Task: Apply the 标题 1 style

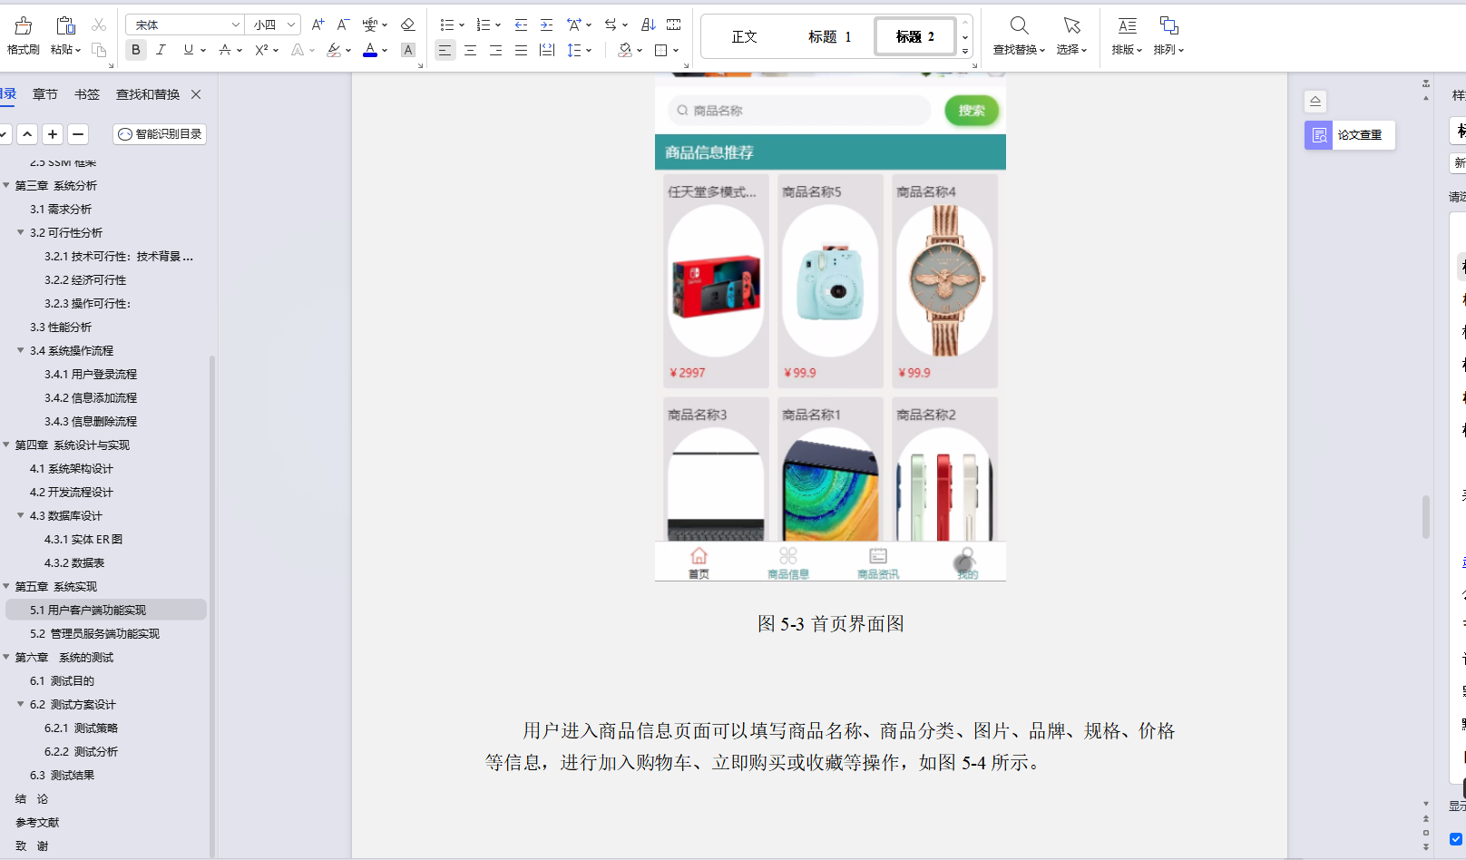Action: tap(830, 36)
